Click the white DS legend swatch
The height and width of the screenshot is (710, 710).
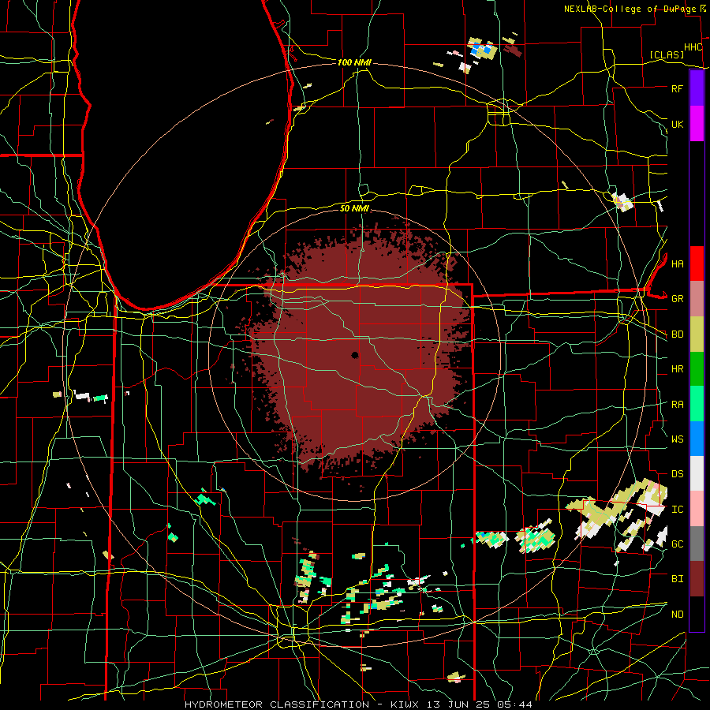tap(697, 473)
